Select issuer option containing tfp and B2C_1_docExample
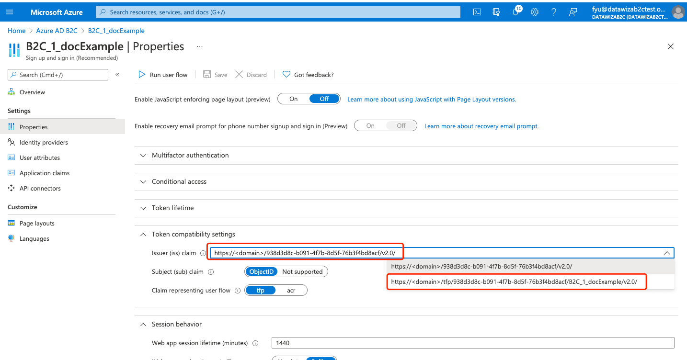 click(x=531, y=282)
